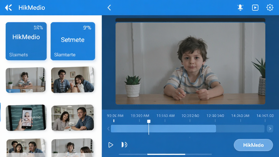Screen dimensions: 279x157
Task: Open the settings gear icon
Action: click(x=270, y=7)
